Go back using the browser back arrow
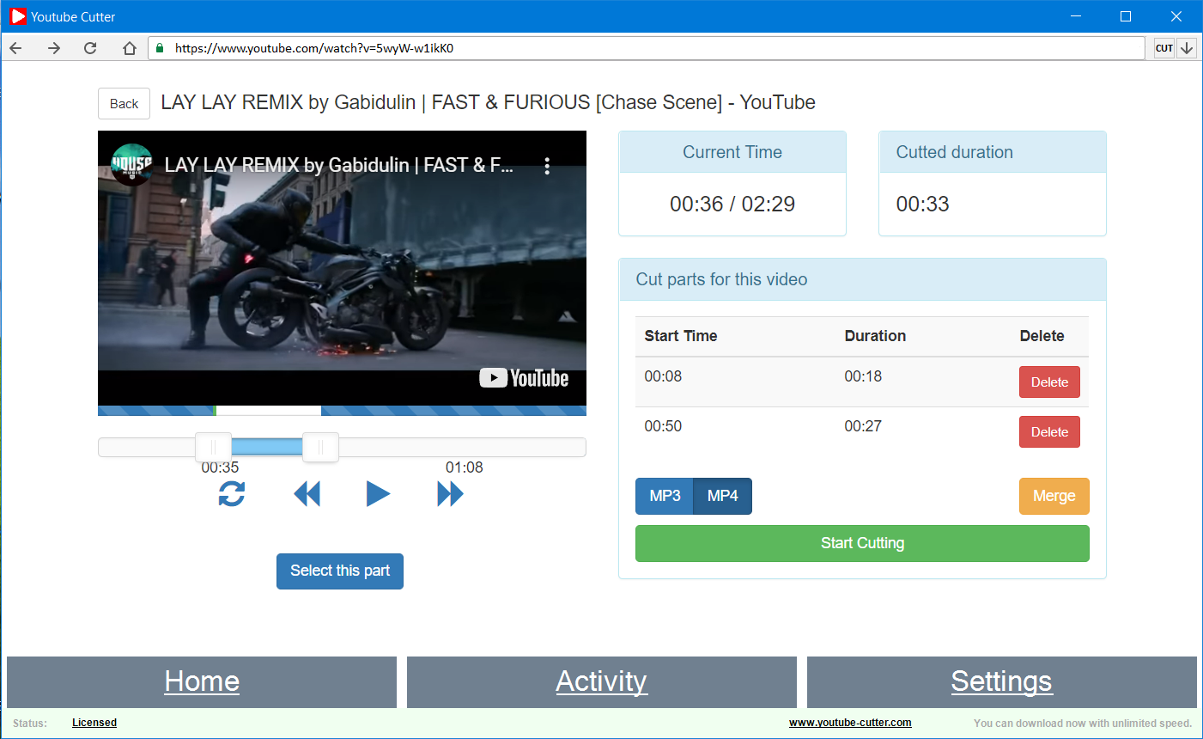Viewport: 1203px width, 739px height. 15,48
